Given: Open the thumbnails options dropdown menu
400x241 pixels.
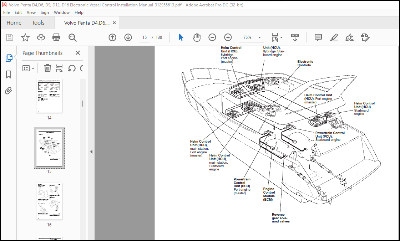Looking at the screenshot, I should pyautogui.click(x=28, y=68).
